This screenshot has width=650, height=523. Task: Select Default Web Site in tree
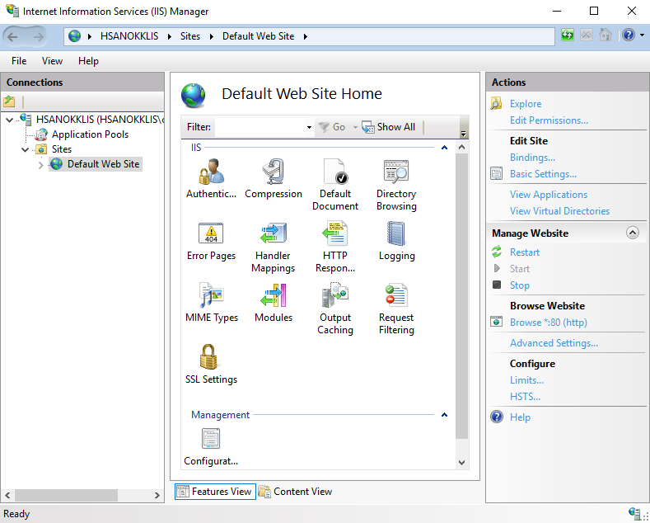(x=103, y=164)
